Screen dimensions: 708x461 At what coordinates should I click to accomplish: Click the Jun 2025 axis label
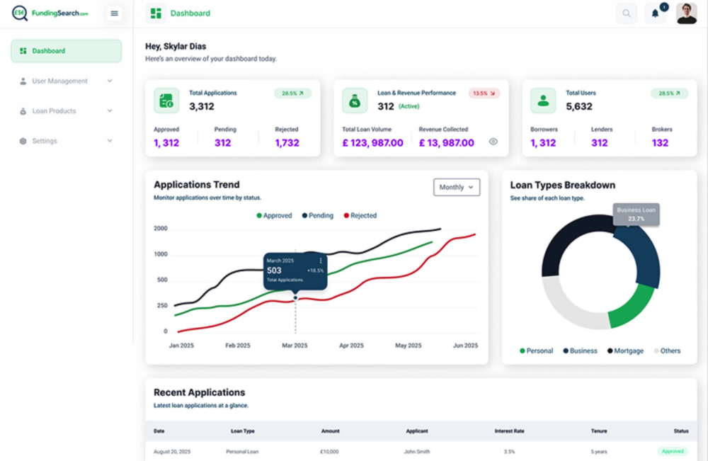(465, 346)
